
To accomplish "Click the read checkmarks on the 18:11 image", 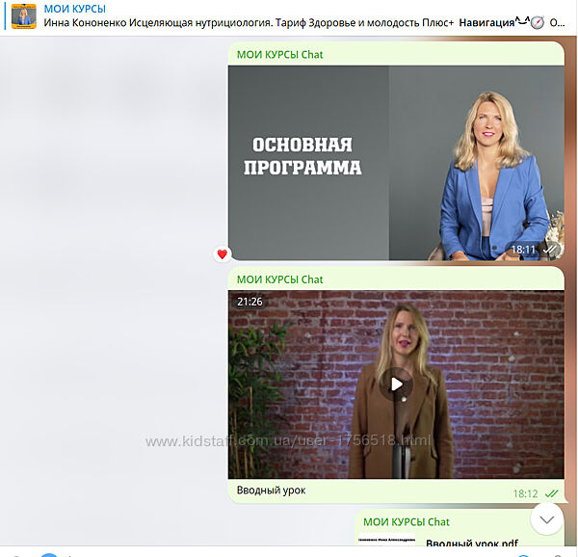I will 550,250.
